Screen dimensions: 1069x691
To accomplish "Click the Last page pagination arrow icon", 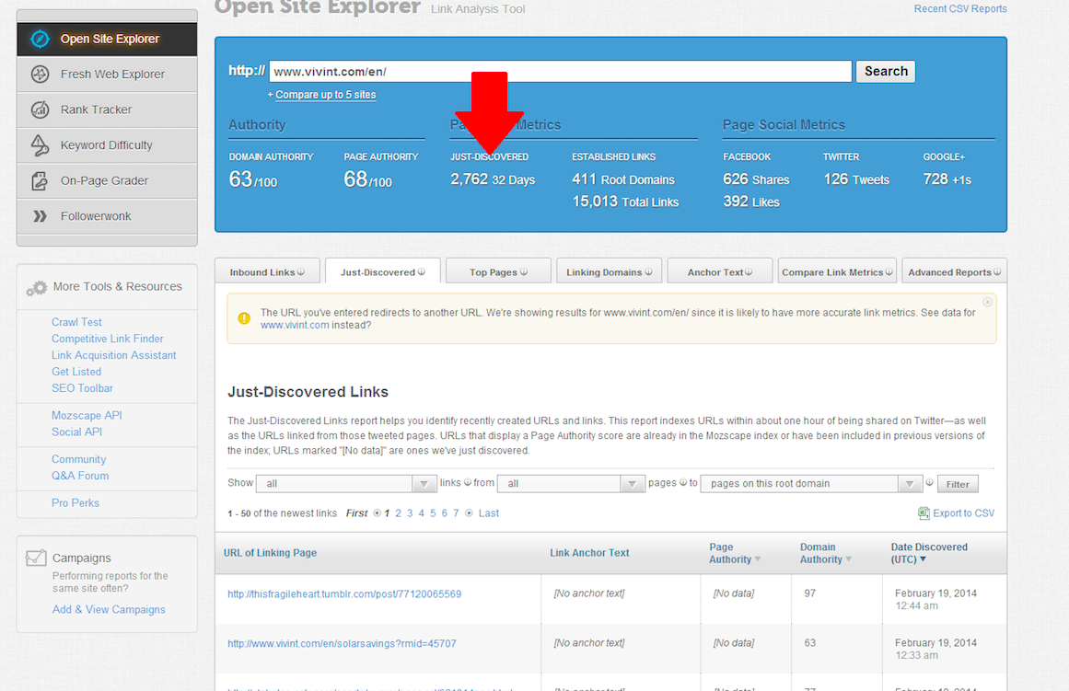I will coord(469,513).
